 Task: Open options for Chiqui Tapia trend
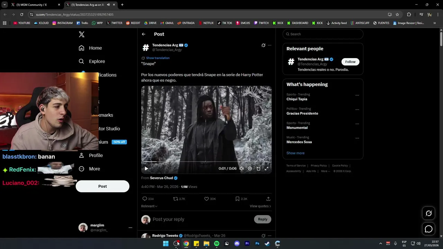click(x=357, y=95)
